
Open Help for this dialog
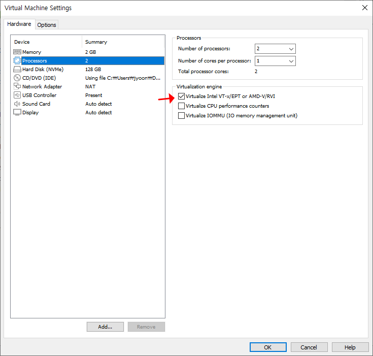[x=350, y=347]
